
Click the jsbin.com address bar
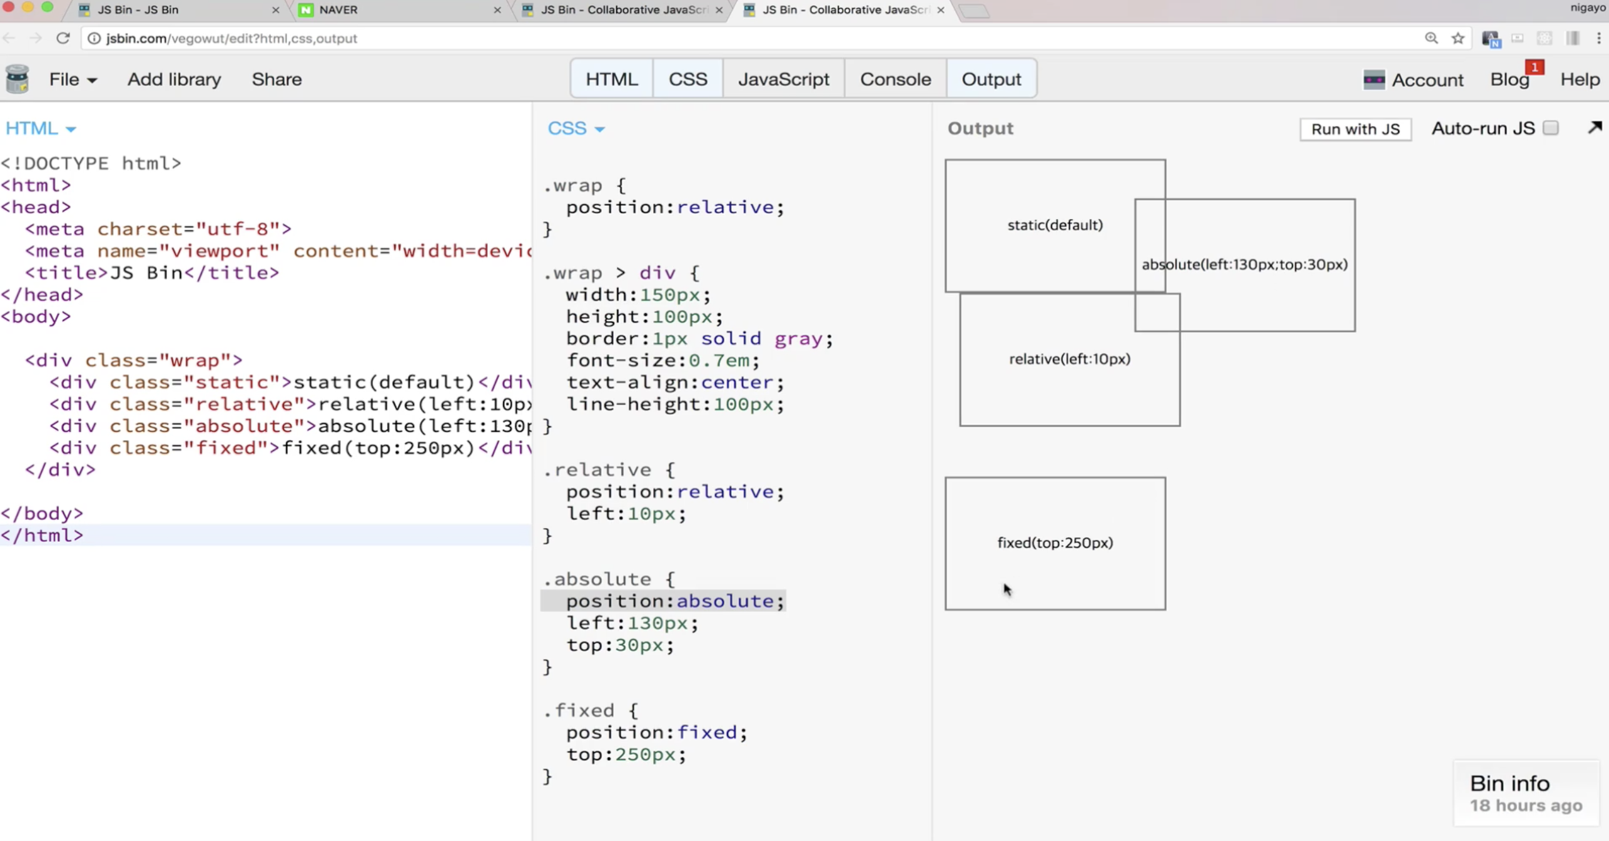tap(751, 38)
